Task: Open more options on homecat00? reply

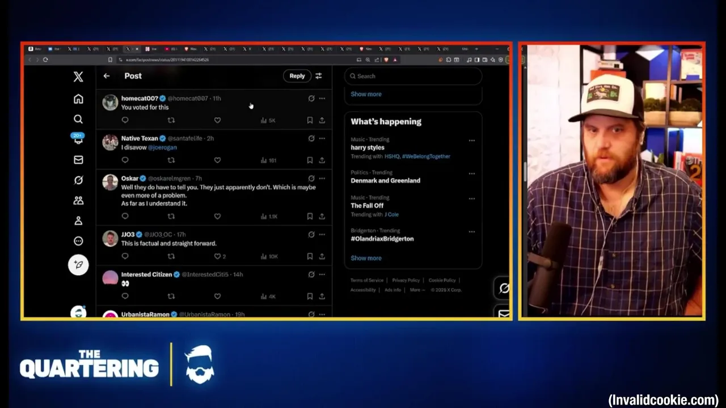Action: coord(322,99)
